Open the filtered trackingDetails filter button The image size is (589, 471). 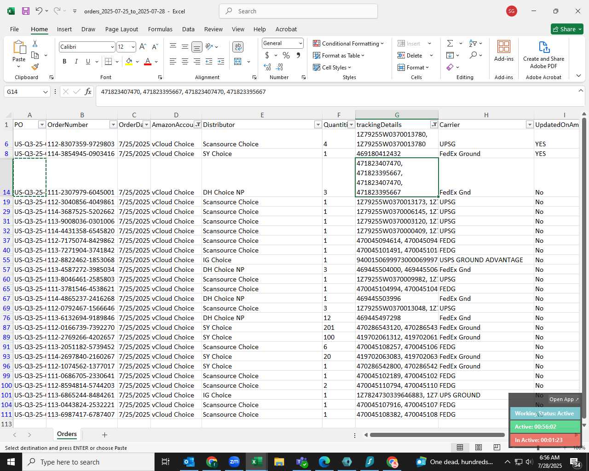tap(434, 125)
